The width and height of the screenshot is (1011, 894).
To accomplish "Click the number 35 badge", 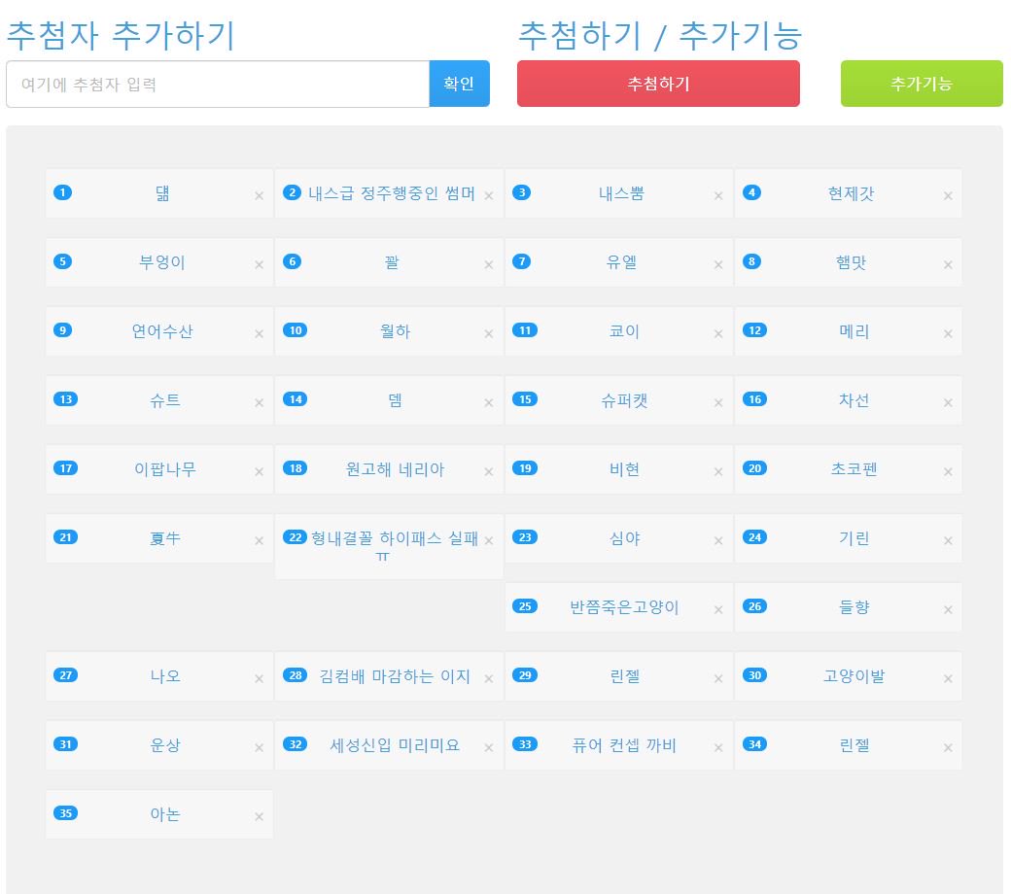I will coord(66,813).
